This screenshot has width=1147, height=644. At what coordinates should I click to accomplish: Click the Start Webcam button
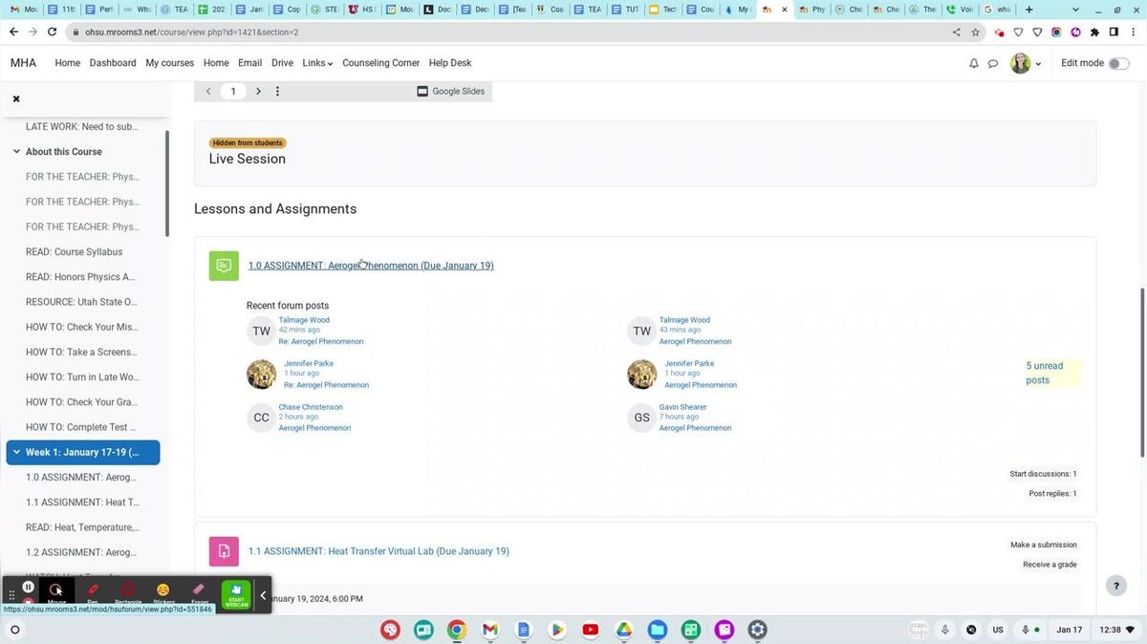pos(235,593)
